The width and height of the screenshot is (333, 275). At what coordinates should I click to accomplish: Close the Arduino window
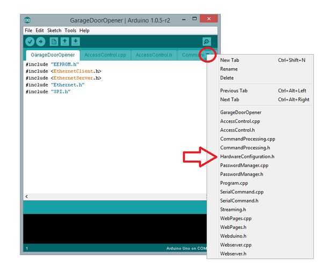[209, 19]
